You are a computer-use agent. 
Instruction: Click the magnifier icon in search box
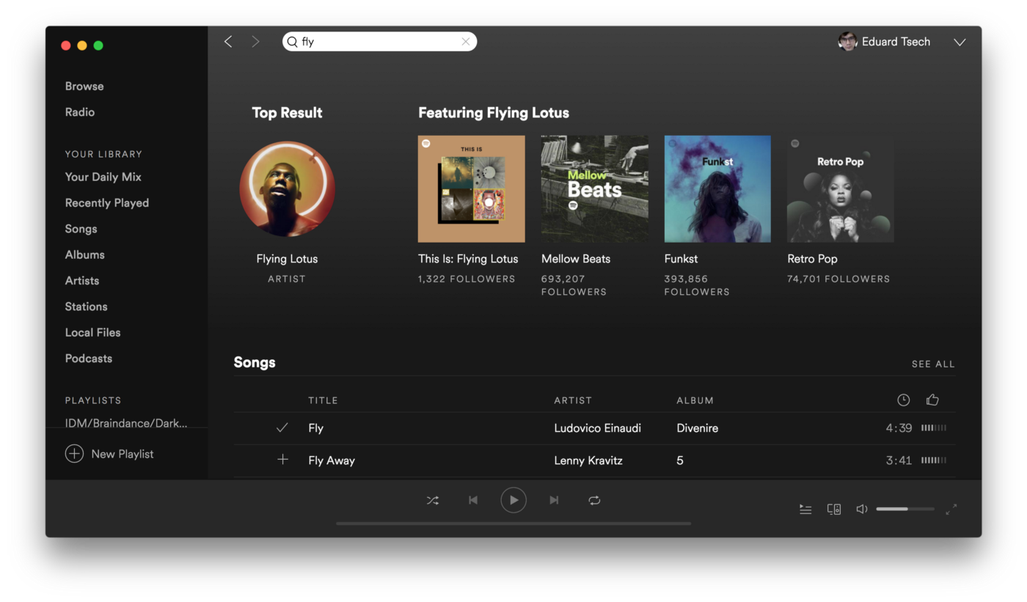coord(292,42)
